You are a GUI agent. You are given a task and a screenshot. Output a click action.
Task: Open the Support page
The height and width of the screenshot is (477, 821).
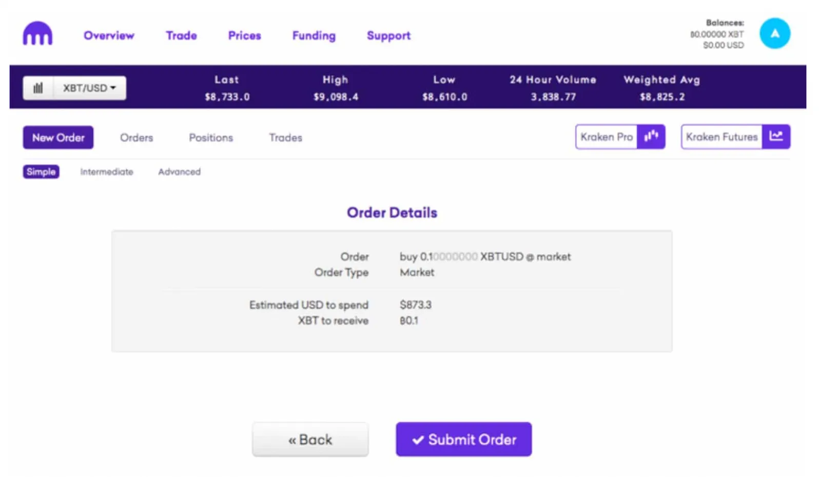(x=388, y=35)
